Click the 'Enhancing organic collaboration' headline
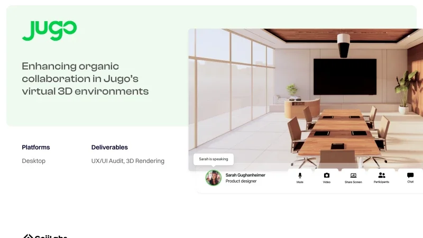Screen dimensions: 423x238 [x=85, y=78]
